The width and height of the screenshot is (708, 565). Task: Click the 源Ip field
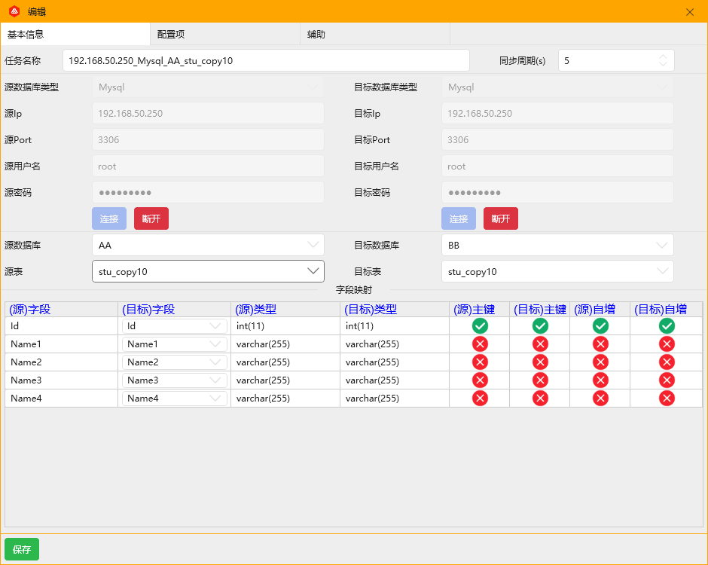[x=208, y=113]
